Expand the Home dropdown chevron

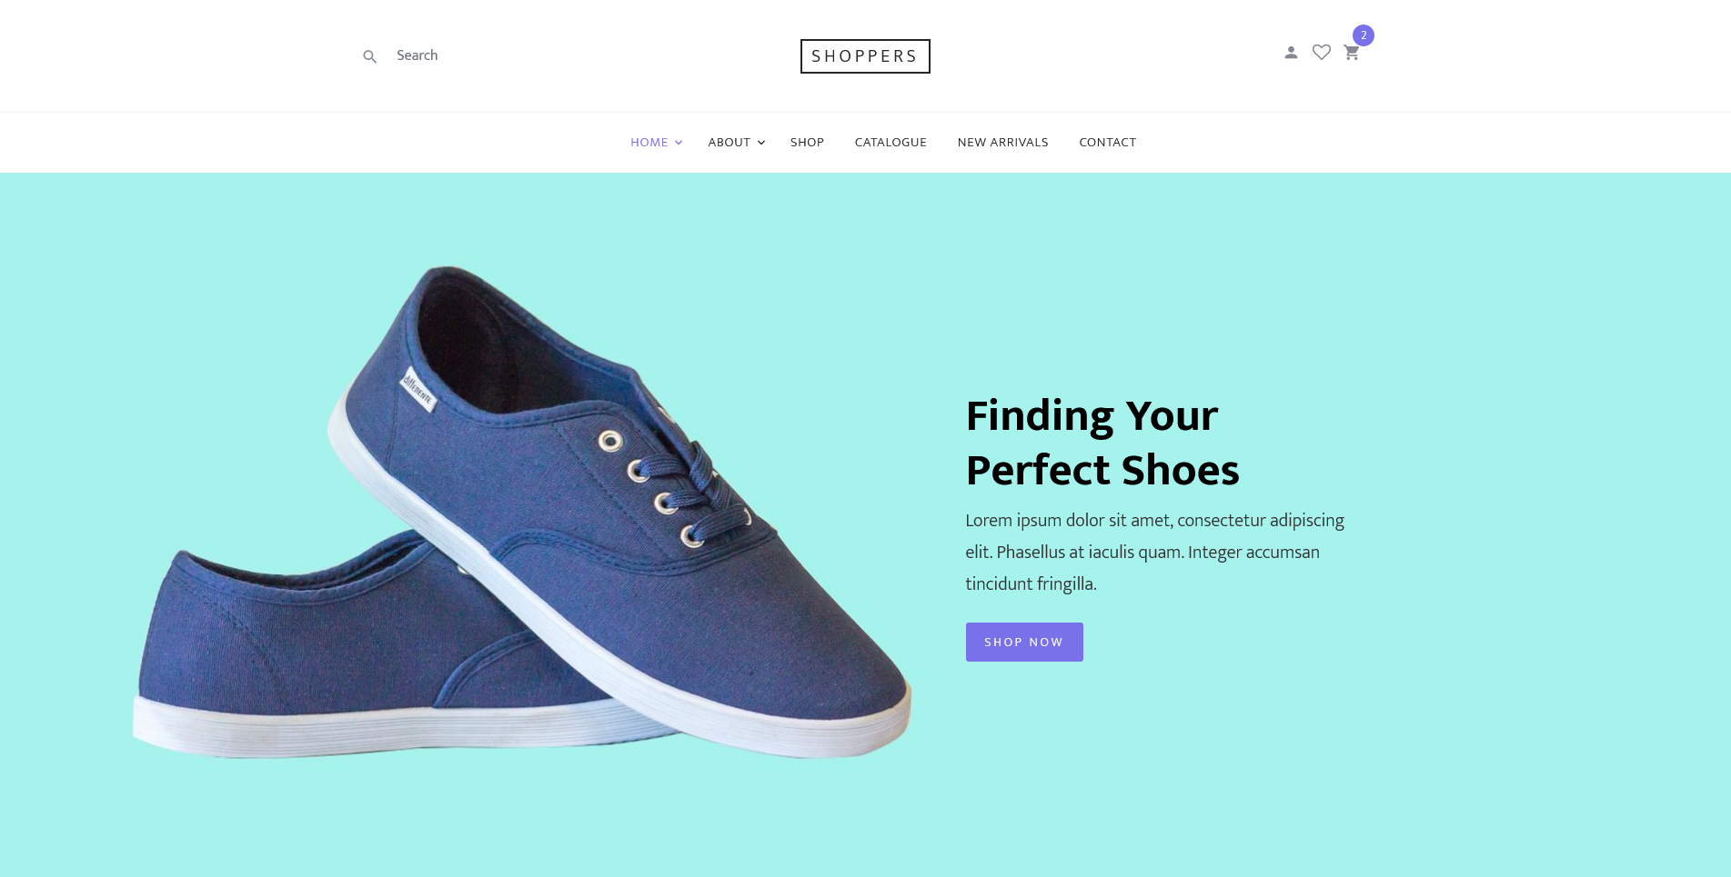coord(679,143)
